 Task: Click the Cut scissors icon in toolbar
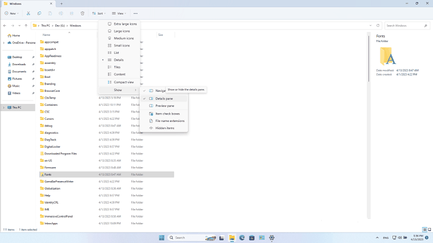pos(28,13)
